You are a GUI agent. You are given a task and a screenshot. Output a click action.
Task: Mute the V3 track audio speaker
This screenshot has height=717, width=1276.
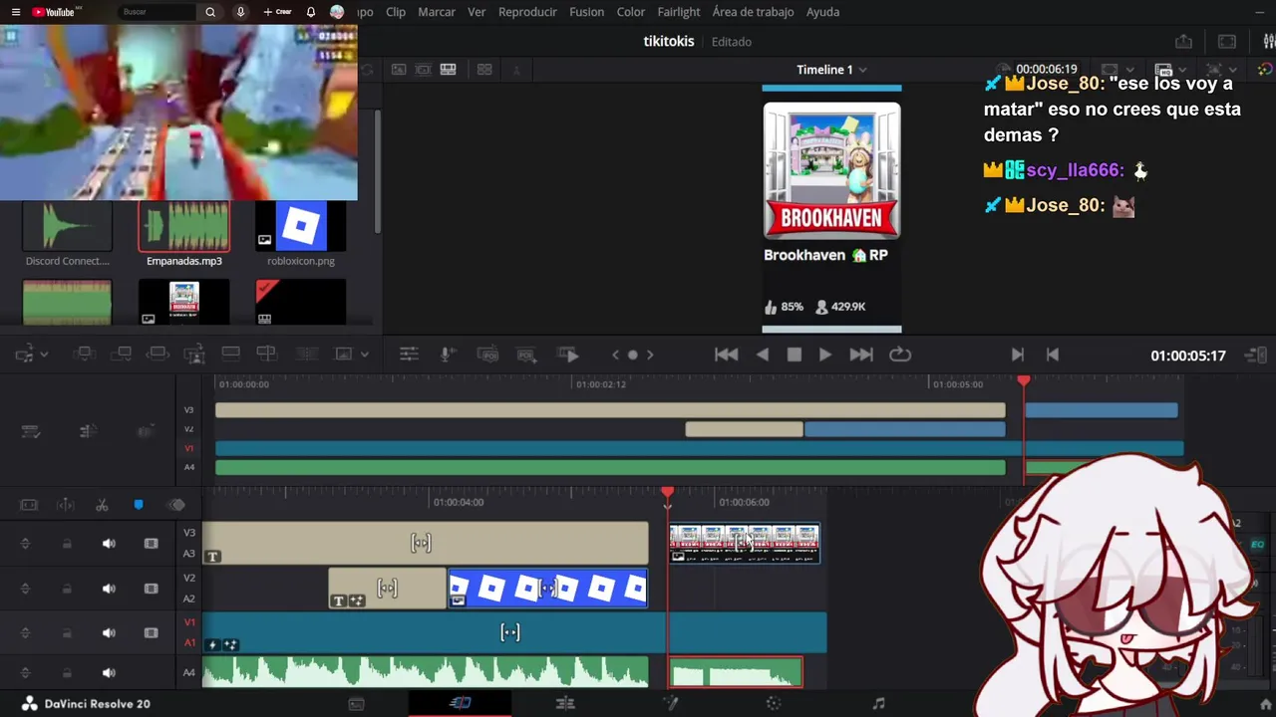pyautogui.click(x=109, y=544)
